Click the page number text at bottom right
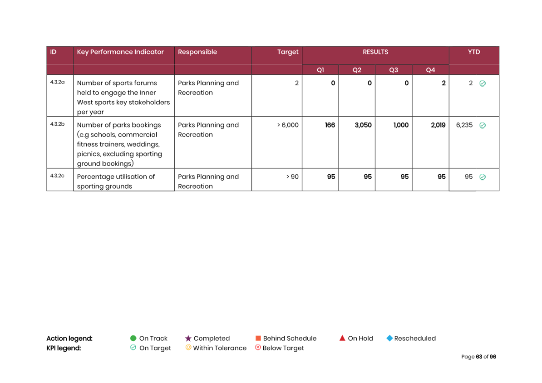Screen dimensions: 542x383 478,357
